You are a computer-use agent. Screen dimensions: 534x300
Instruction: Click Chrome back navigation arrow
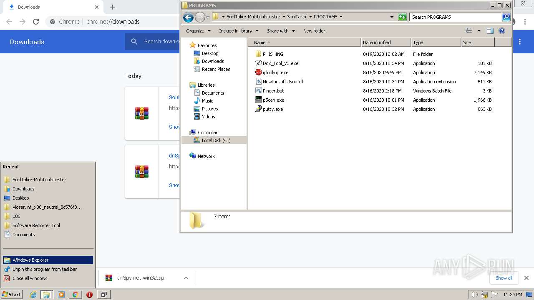coord(9,22)
